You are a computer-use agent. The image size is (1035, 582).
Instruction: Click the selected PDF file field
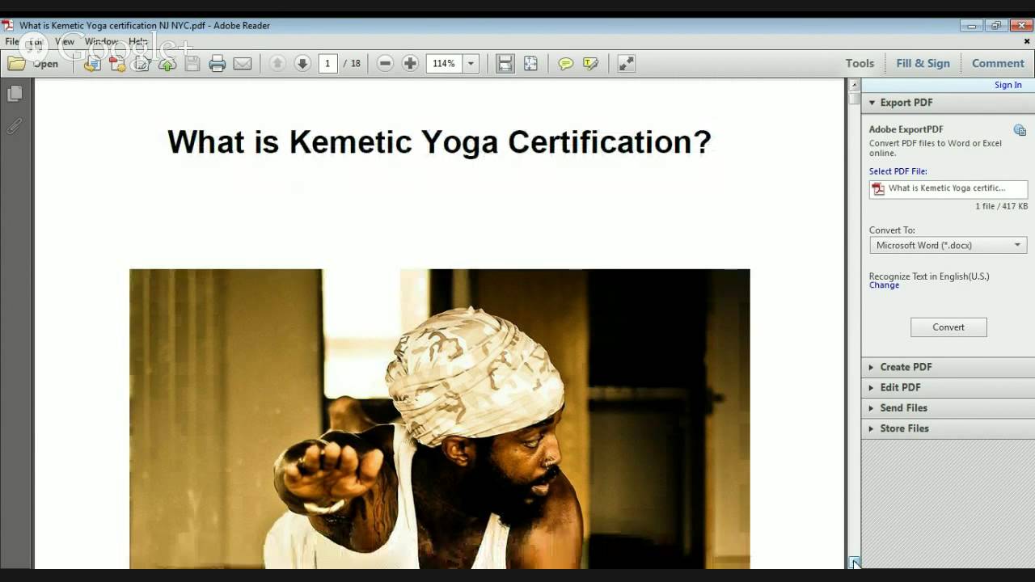point(948,188)
